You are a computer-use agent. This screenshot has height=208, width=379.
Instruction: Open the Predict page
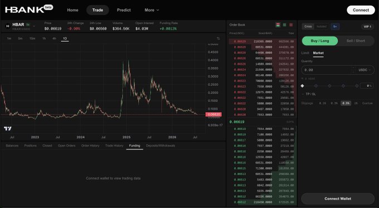pyautogui.click(x=124, y=10)
